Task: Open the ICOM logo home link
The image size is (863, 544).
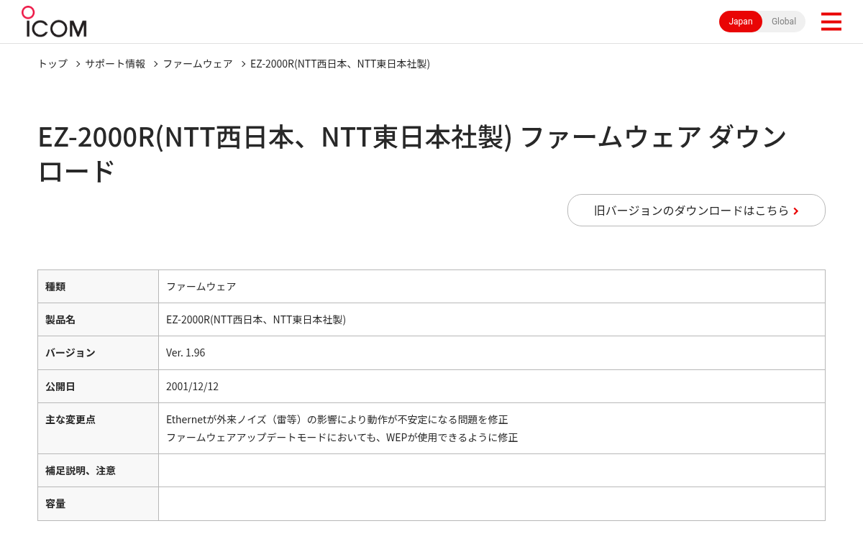Action: [54, 22]
